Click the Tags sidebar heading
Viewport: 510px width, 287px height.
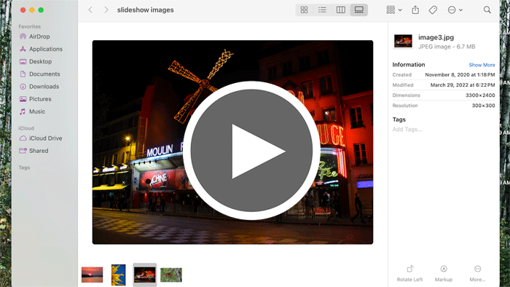24,168
